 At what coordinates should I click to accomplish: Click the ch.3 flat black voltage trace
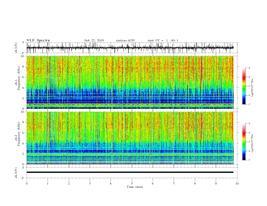click(x=130, y=172)
